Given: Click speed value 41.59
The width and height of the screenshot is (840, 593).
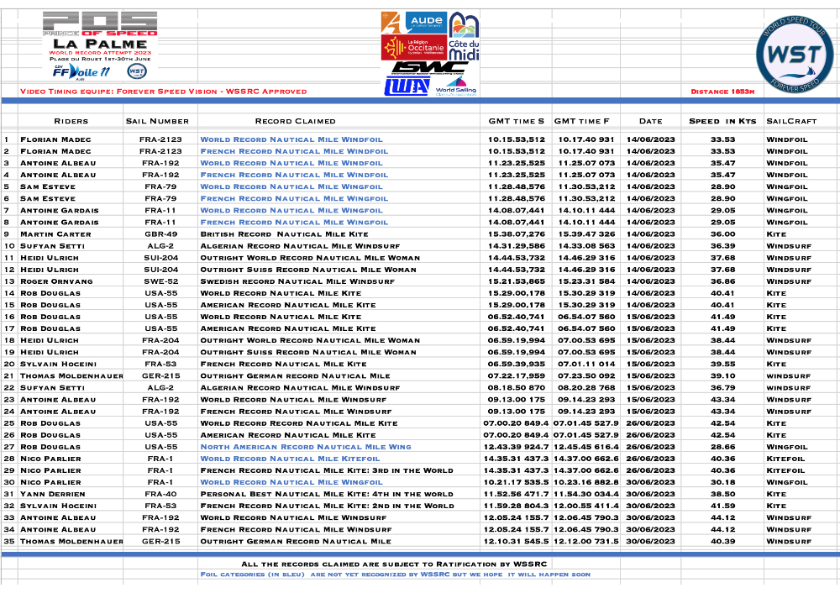Looking at the screenshot, I should pos(722,506).
